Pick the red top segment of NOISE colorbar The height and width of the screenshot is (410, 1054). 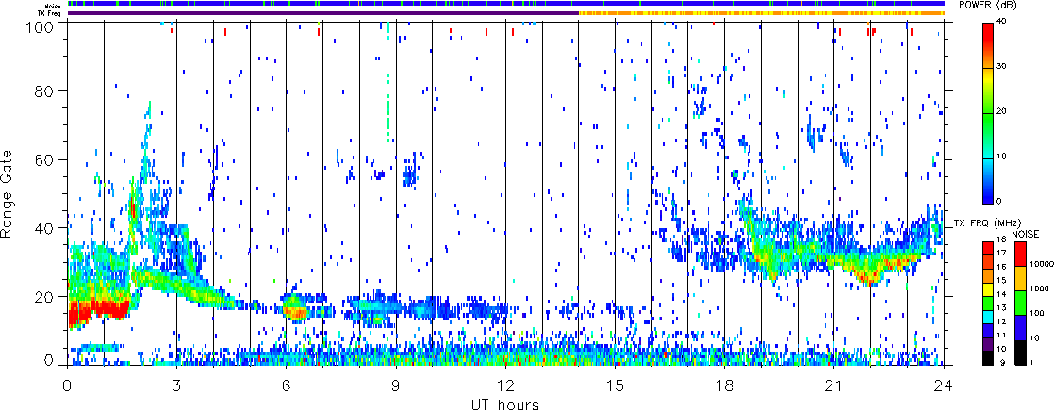[1020, 254]
